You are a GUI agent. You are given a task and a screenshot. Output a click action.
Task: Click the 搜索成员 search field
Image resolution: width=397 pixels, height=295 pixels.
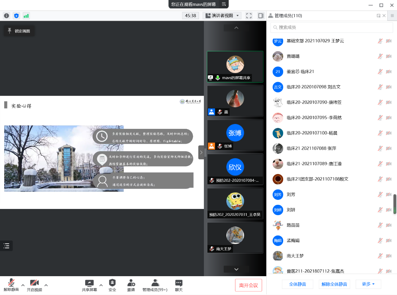(x=332, y=28)
